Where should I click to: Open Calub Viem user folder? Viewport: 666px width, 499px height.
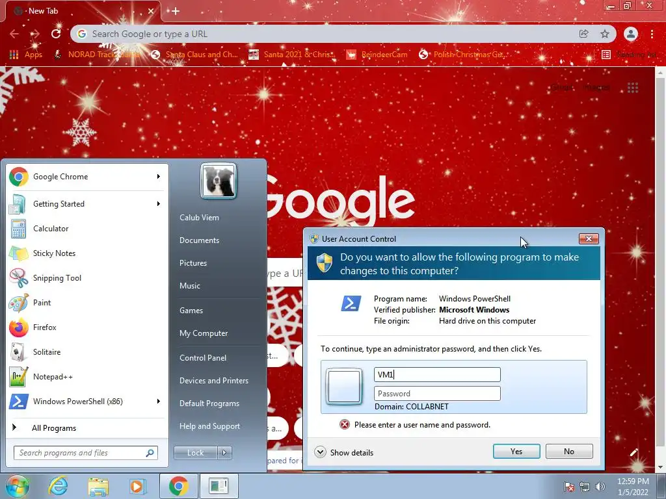coord(199,217)
